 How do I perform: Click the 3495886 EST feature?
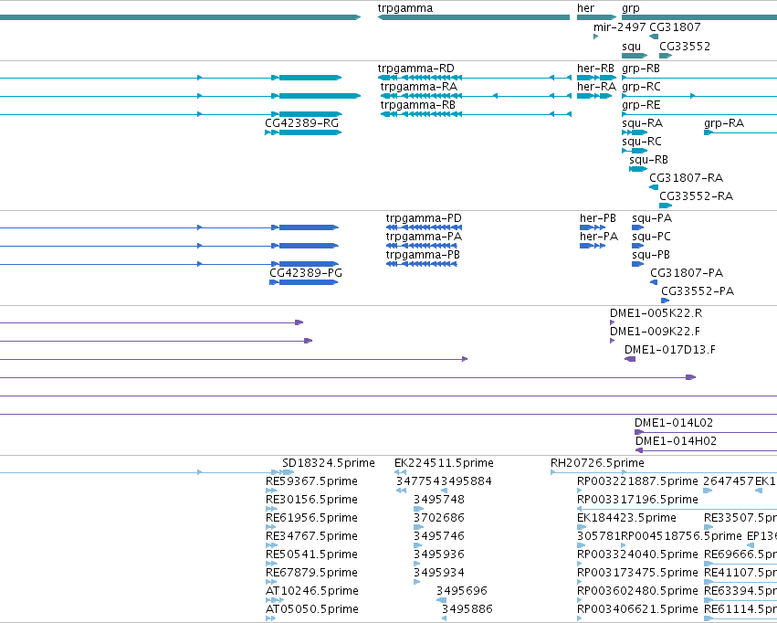click(444, 619)
